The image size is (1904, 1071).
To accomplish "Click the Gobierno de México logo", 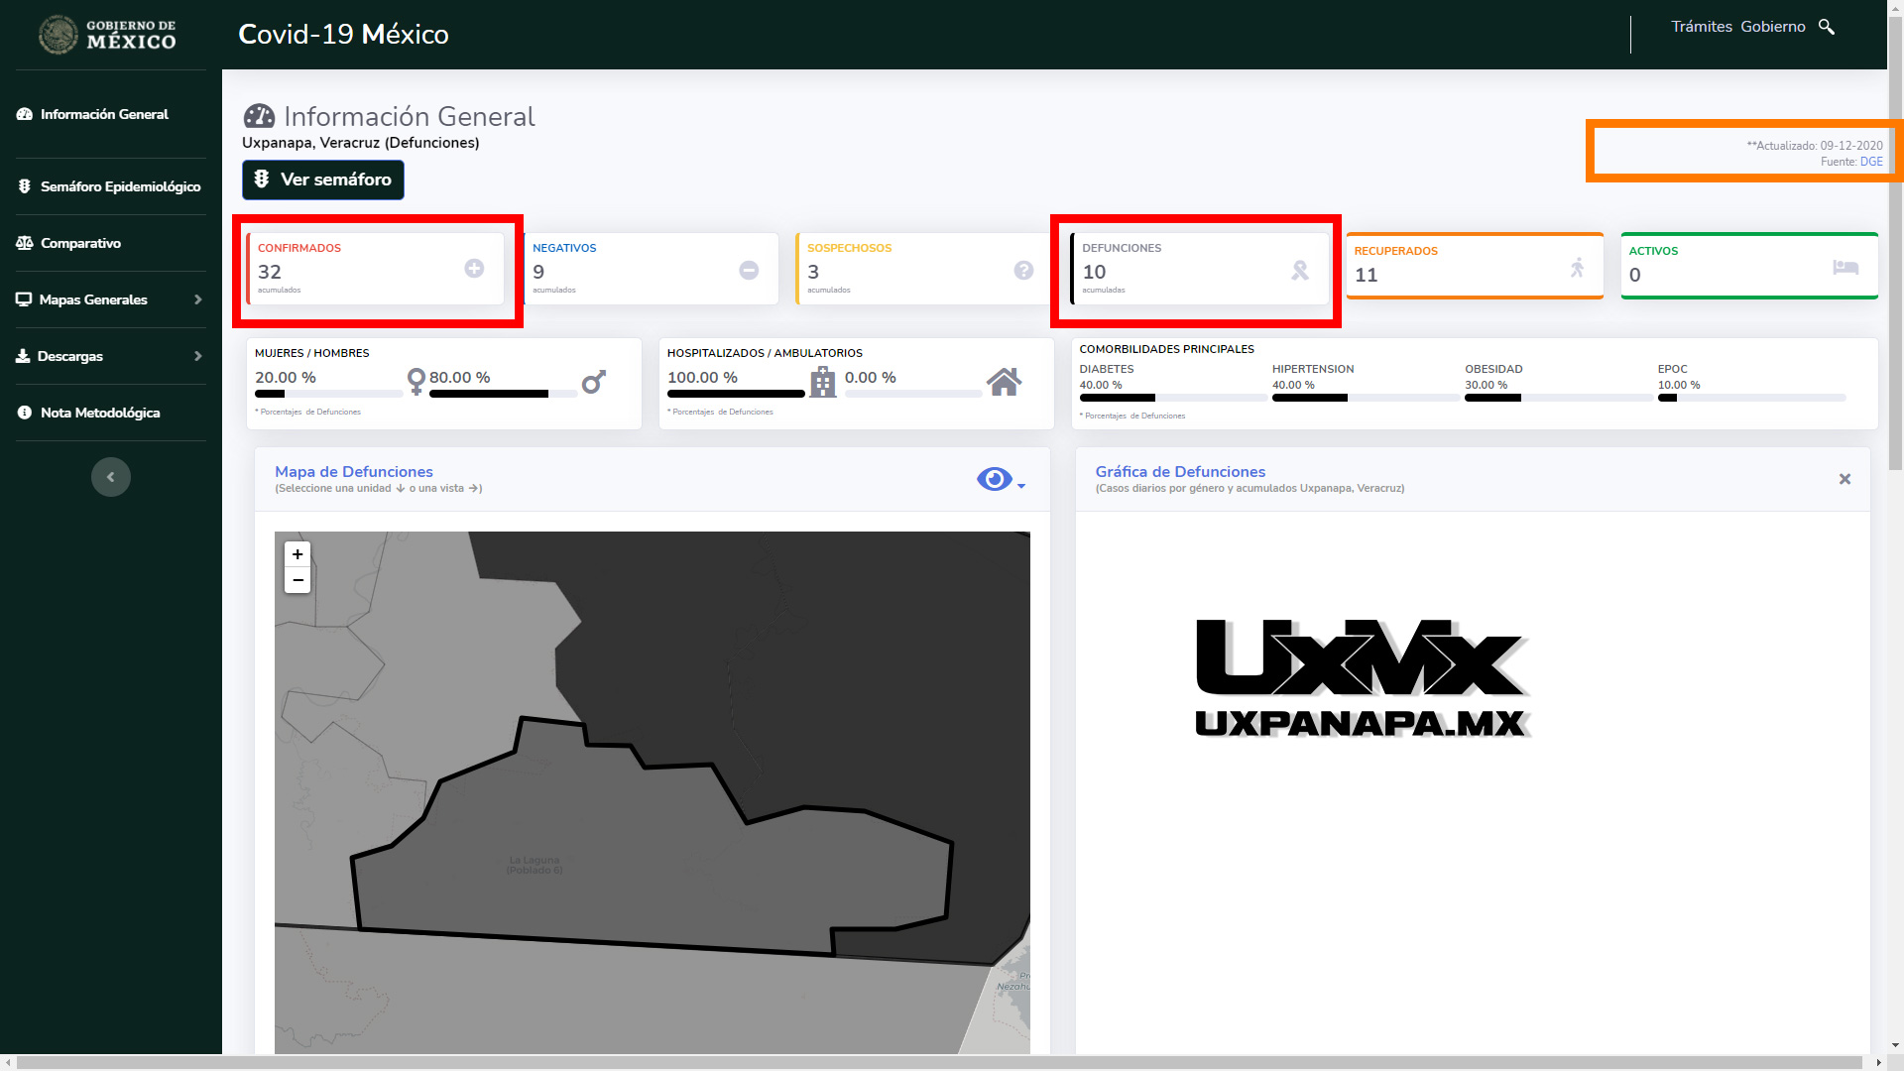I will pos(107,35).
